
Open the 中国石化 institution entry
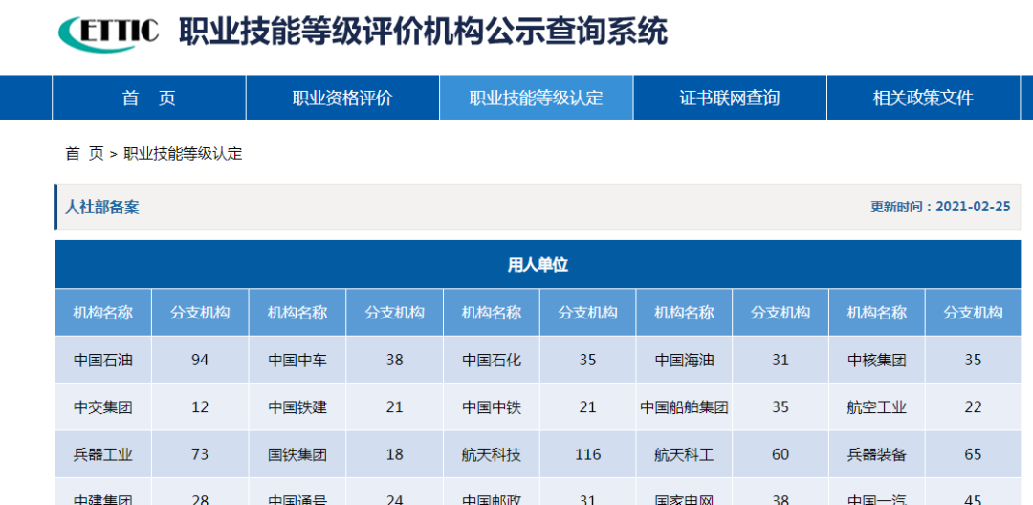492,361
